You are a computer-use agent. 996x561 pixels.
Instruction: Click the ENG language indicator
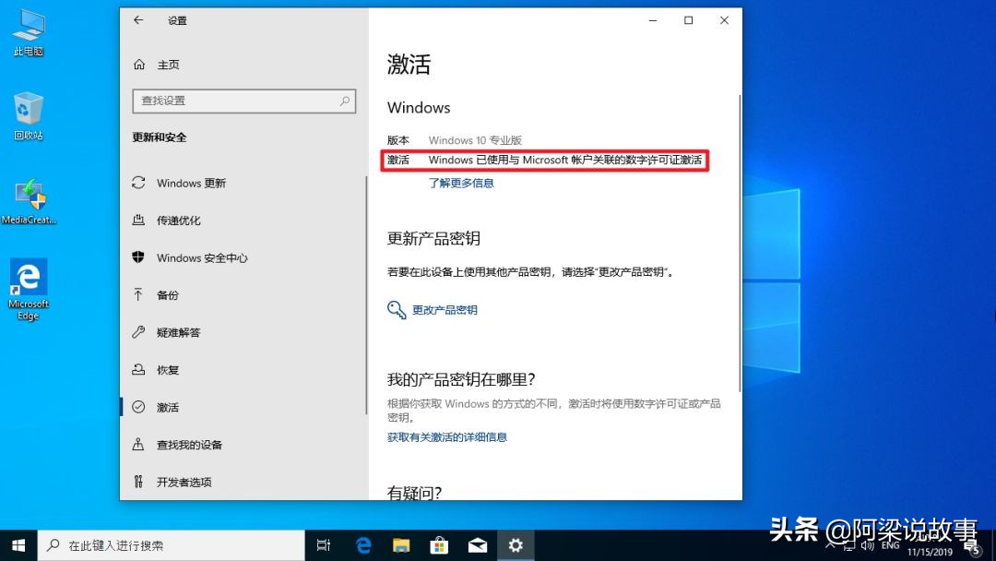(891, 545)
